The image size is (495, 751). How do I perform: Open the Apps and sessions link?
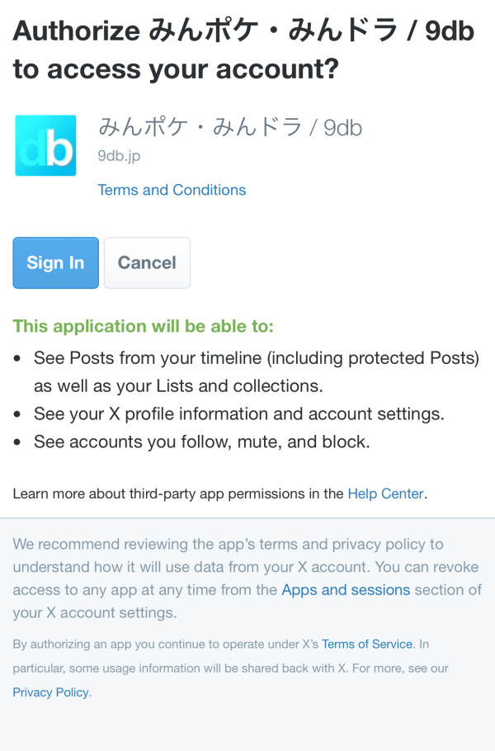coord(346,590)
